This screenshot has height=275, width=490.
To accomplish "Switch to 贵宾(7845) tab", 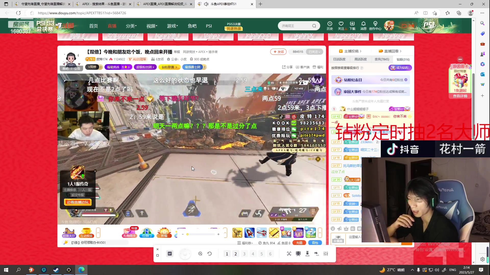I will point(382,59).
